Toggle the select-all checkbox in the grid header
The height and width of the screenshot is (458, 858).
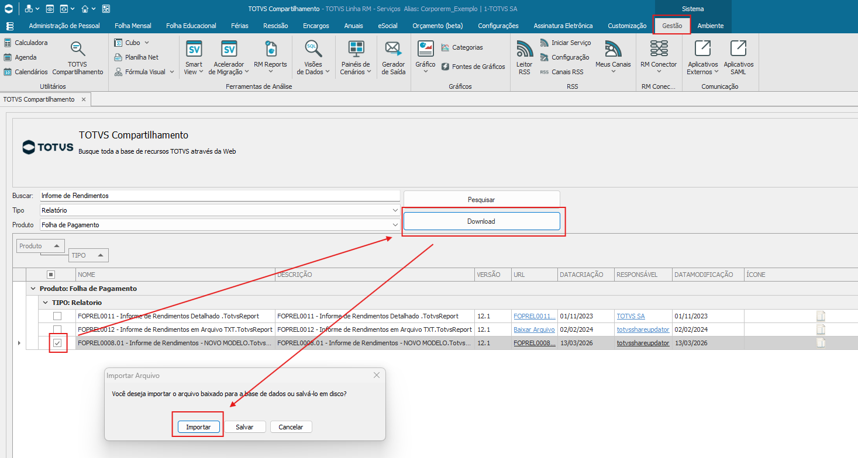click(51, 275)
